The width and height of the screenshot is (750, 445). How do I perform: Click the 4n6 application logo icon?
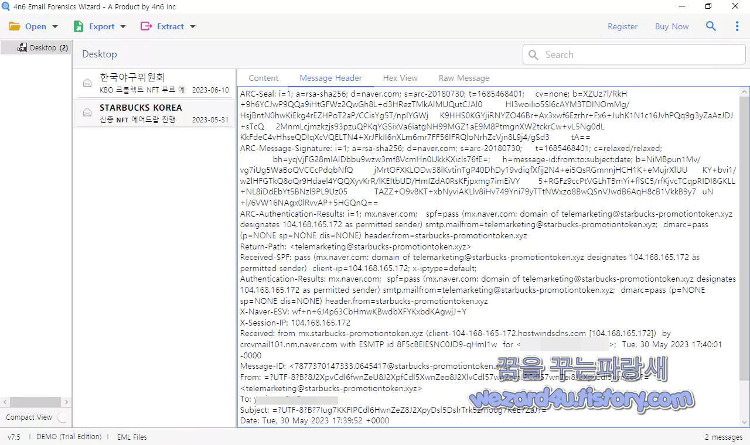coord(6,6)
